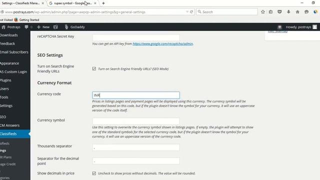
Task: Click the Thousands separator field
Action: click(136, 147)
